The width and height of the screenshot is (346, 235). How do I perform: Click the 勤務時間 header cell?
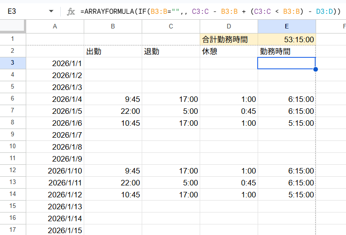(287, 51)
